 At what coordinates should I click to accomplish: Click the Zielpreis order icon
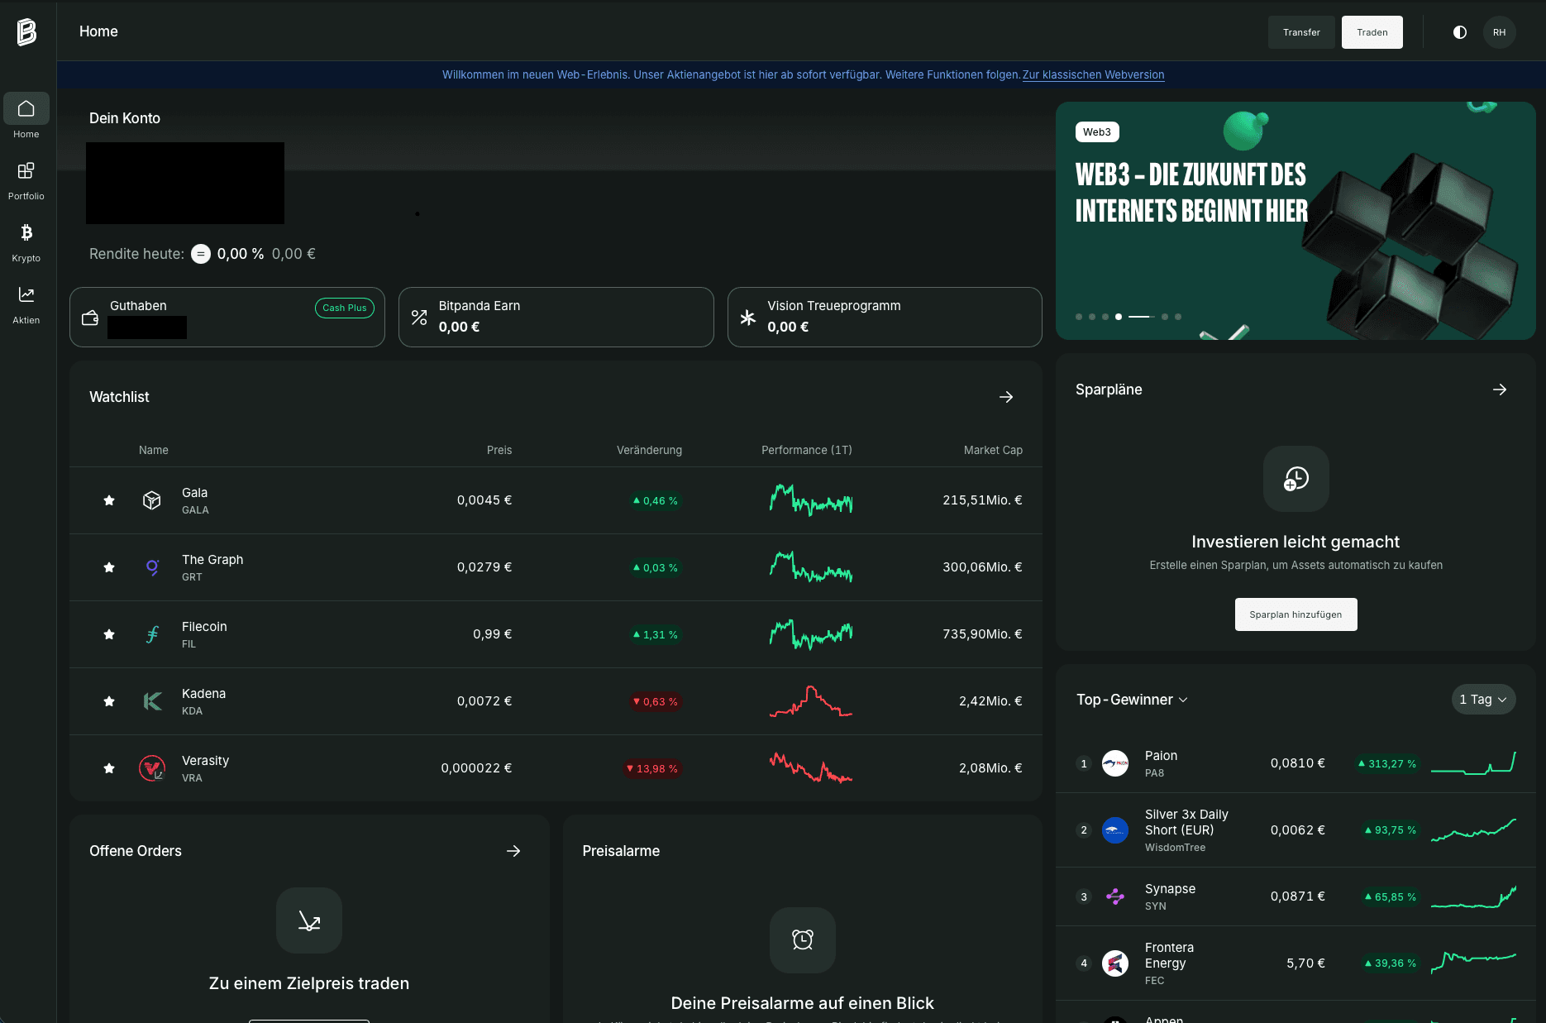309,920
